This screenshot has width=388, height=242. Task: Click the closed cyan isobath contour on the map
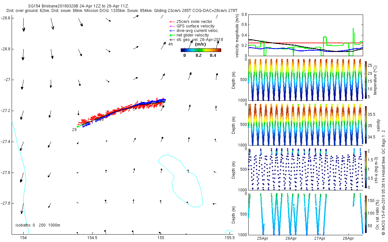(x=181, y=181)
